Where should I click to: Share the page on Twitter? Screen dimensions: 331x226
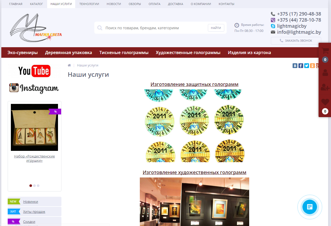point(307,66)
